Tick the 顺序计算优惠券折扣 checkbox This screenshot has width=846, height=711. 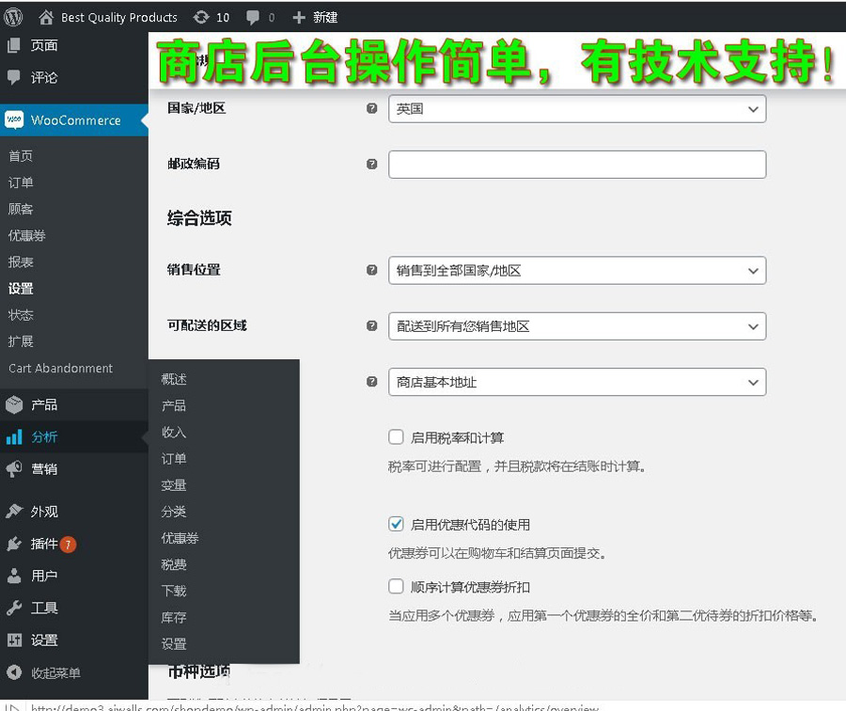(396, 586)
